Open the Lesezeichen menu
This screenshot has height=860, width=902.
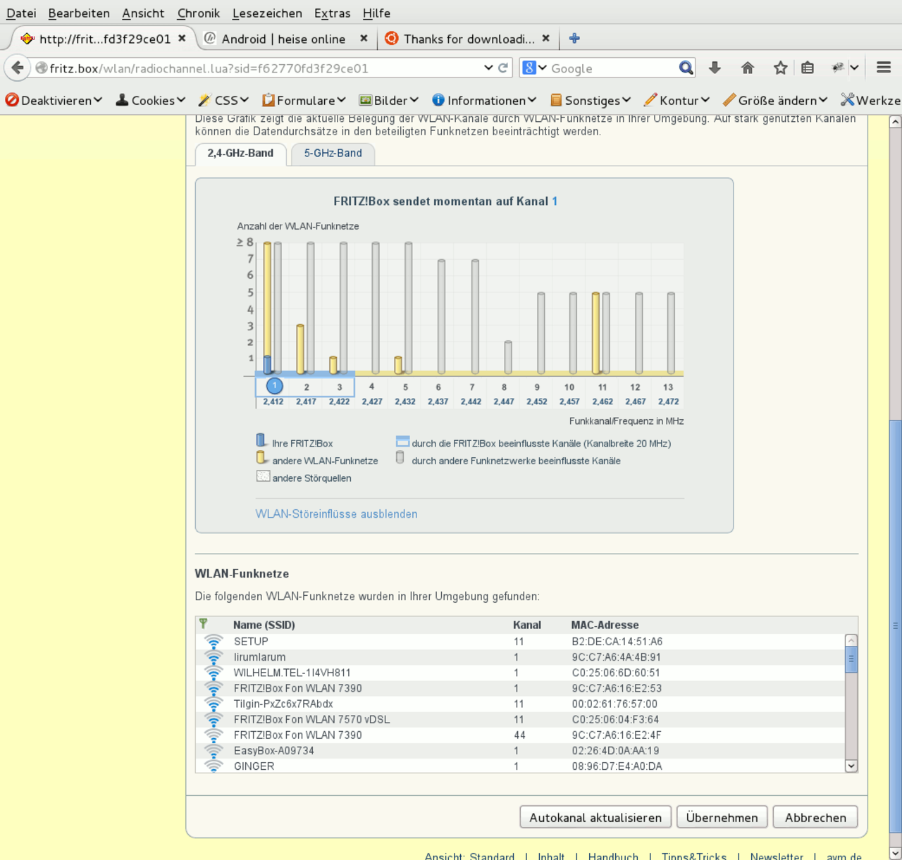coord(267,13)
